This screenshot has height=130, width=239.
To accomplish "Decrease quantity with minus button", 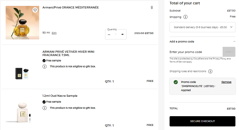I will point(109,35).
